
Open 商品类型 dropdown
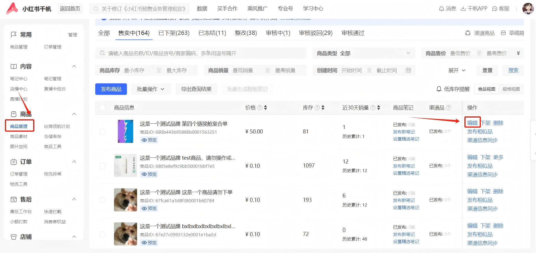point(364,53)
